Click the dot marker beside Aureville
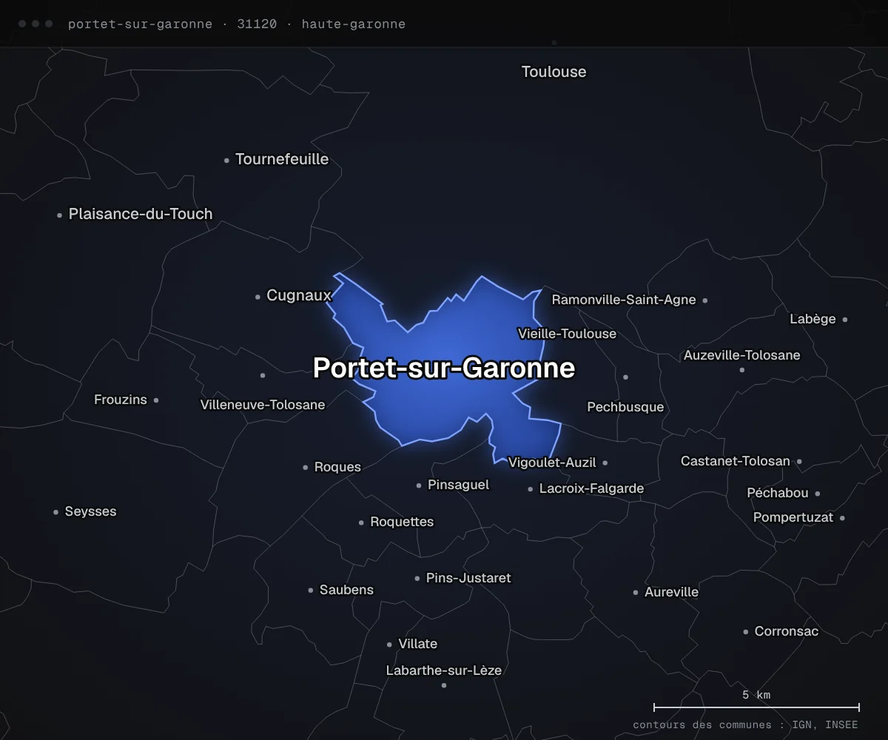This screenshot has width=888, height=740. click(636, 593)
